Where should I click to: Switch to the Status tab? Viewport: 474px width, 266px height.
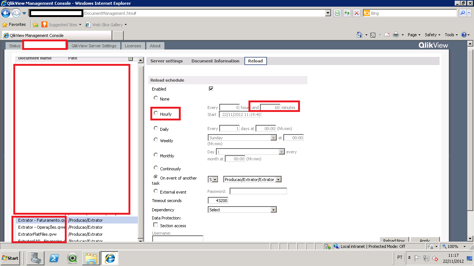coord(14,46)
